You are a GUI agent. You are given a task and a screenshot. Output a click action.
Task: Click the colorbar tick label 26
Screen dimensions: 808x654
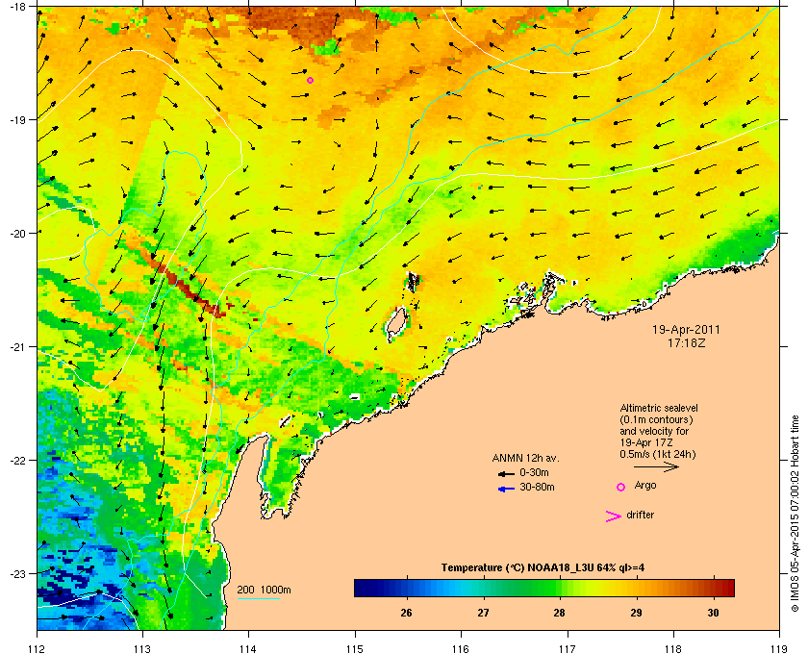[x=406, y=613]
